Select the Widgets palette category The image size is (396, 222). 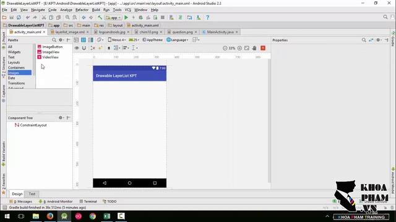tap(14, 52)
